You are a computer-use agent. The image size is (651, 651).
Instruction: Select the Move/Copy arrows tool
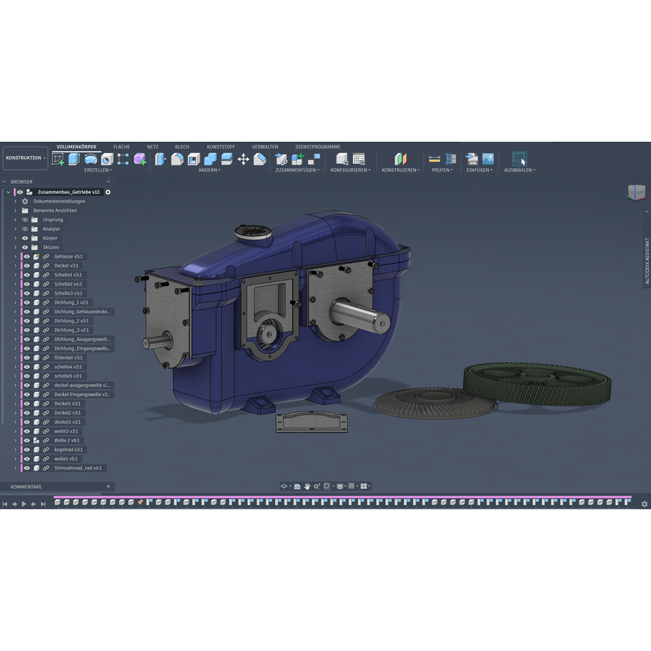(x=243, y=159)
